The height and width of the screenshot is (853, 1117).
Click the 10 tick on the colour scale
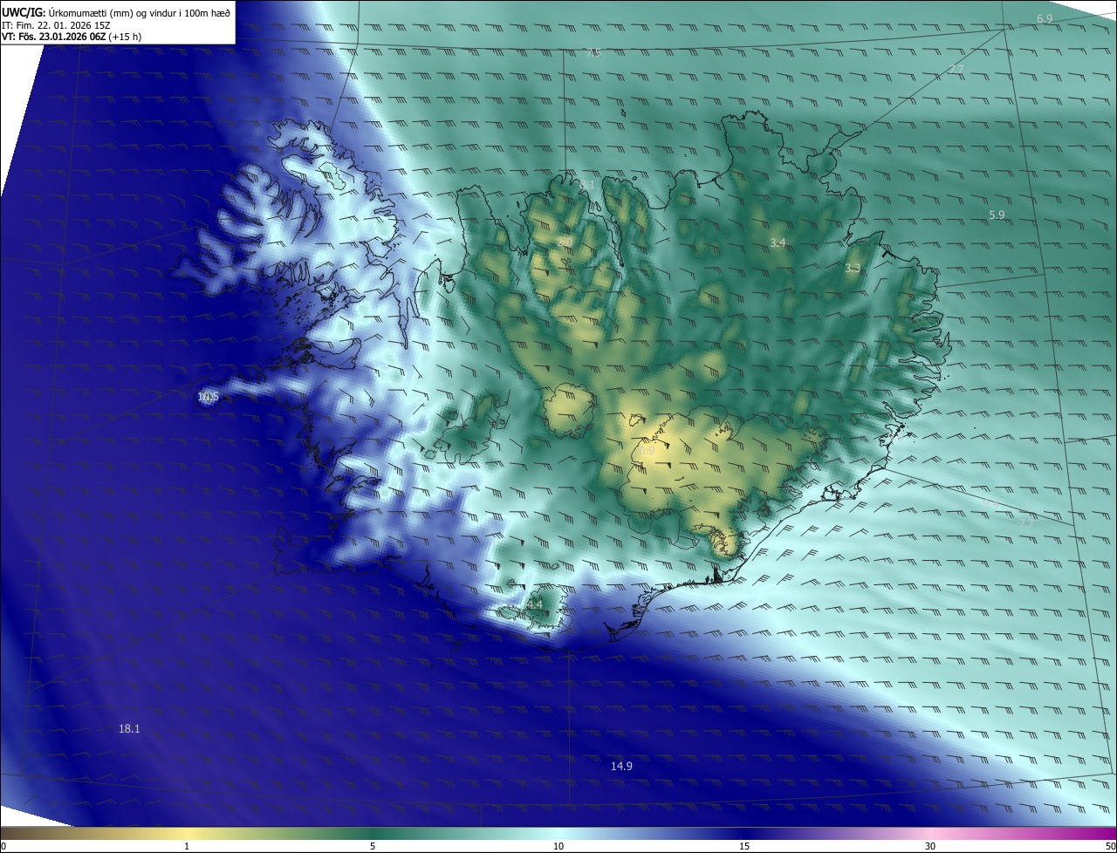[558, 846]
